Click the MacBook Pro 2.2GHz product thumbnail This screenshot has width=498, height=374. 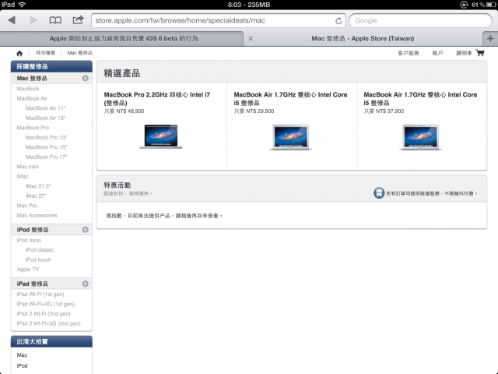[161, 137]
